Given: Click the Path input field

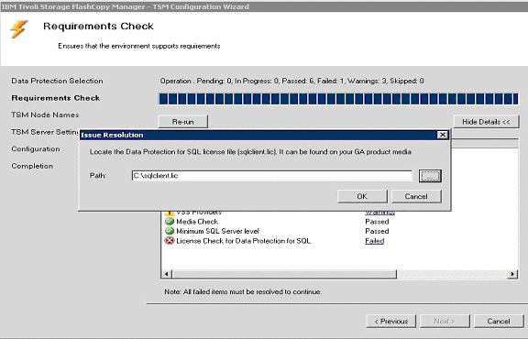Looking at the screenshot, I should click(x=272, y=176).
